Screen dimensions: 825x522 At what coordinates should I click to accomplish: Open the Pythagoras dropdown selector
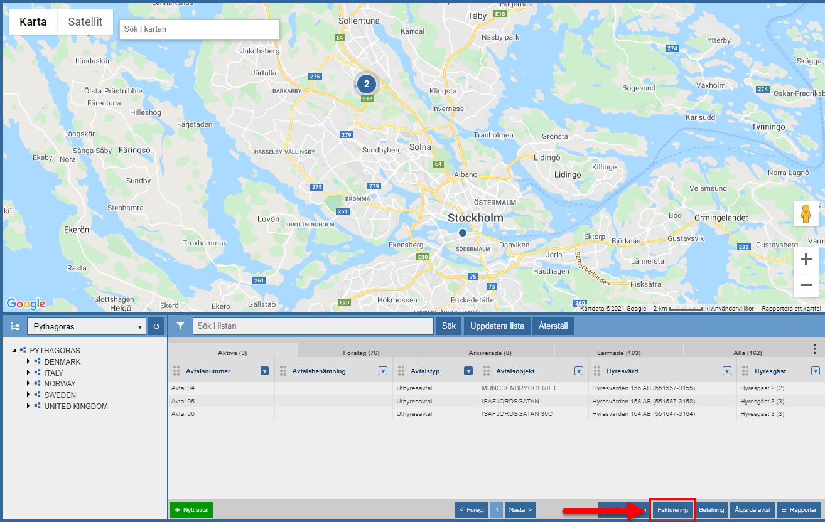[x=86, y=326]
